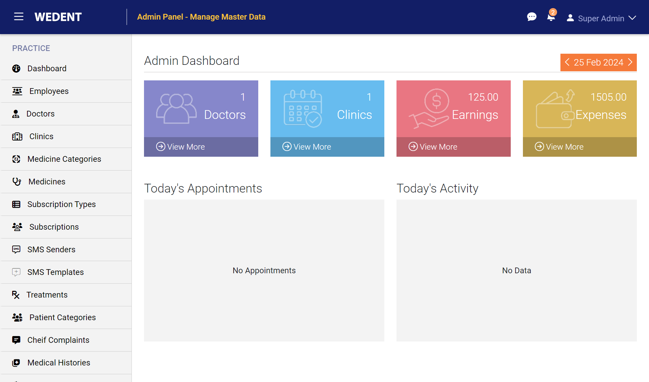This screenshot has width=649, height=382.
Task: Click the 25 Feb 2024 date label
Action: [598, 62]
